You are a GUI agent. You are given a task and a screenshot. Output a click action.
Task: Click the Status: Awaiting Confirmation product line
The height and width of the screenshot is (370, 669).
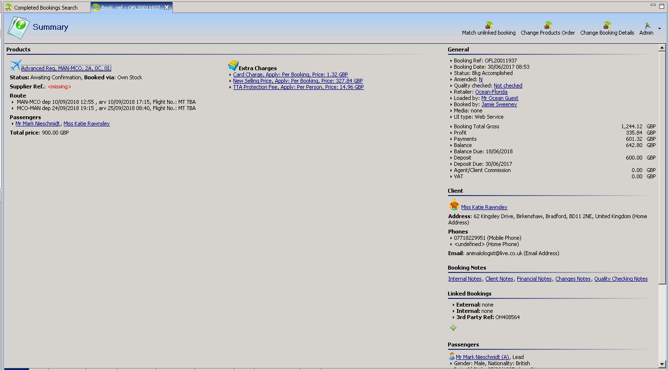pyautogui.click(x=76, y=78)
